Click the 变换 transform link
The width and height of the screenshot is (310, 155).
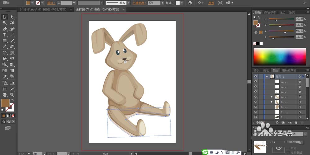(211, 3)
